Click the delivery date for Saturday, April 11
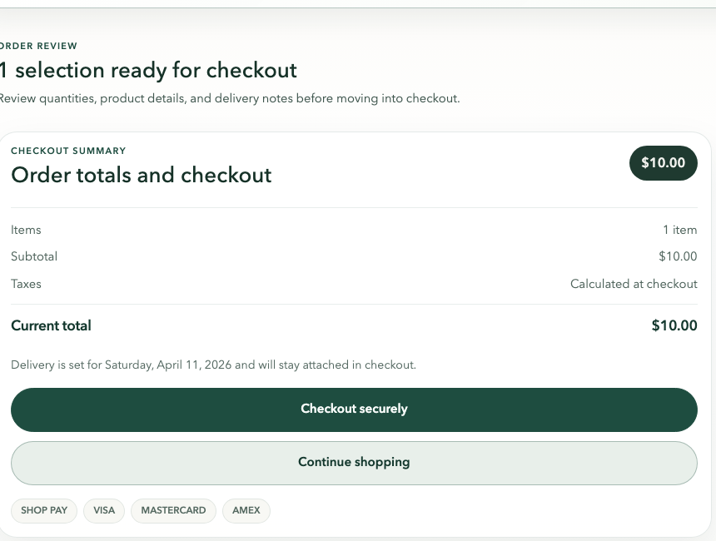716x541 pixels. (213, 365)
